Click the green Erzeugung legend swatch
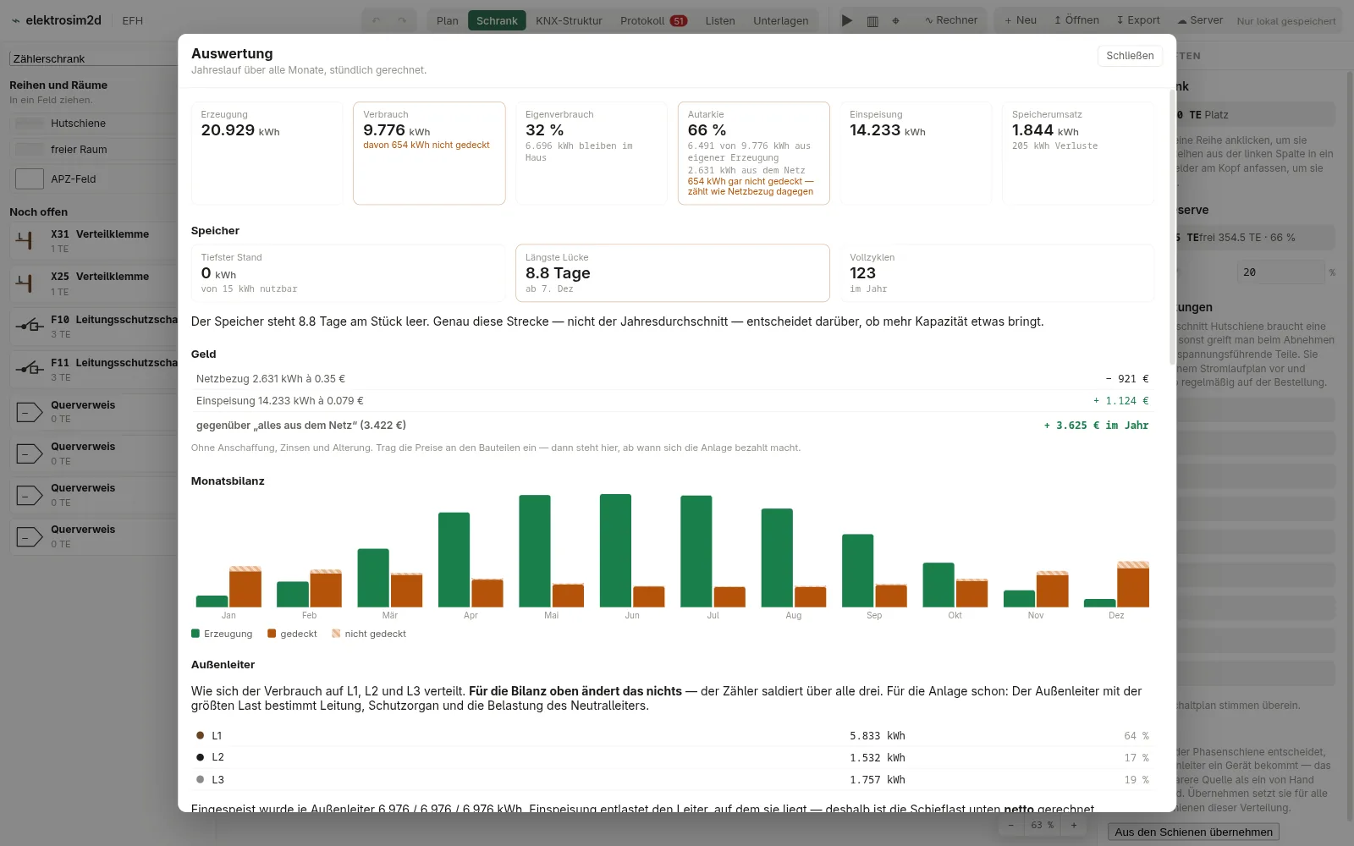The image size is (1354, 846). 195,634
